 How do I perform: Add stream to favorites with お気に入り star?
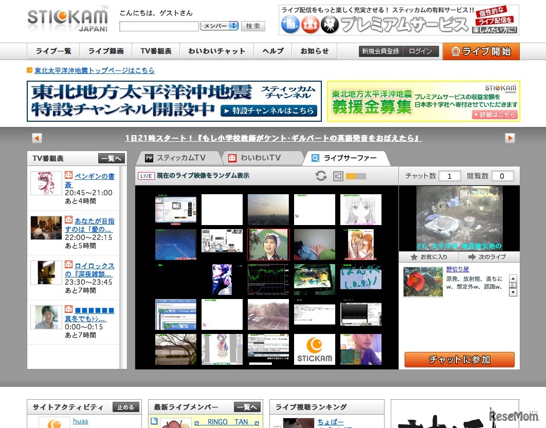click(x=429, y=257)
